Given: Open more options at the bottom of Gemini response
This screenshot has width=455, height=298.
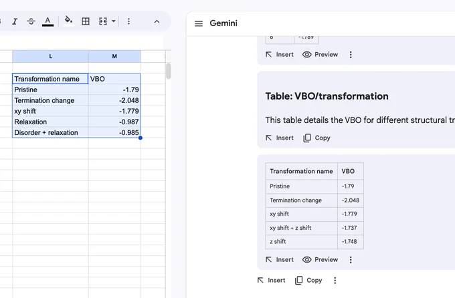Looking at the screenshot, I should click(335, 281).
